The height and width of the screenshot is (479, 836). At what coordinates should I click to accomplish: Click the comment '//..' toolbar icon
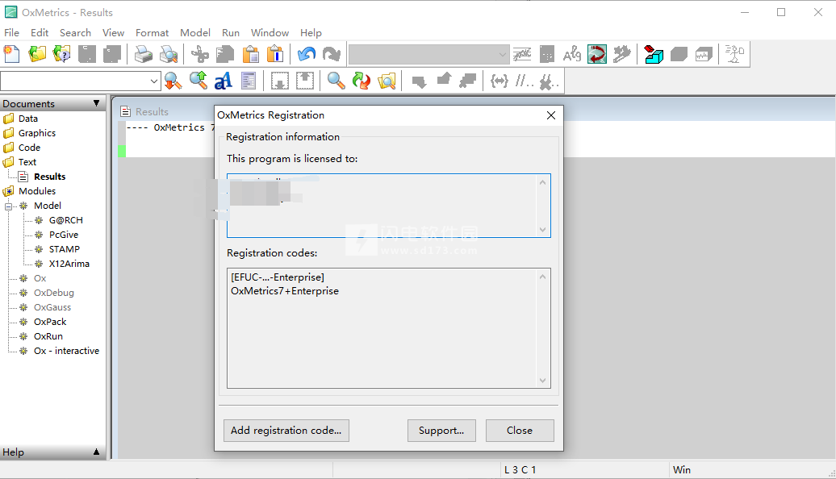click(x=524, y=81)
